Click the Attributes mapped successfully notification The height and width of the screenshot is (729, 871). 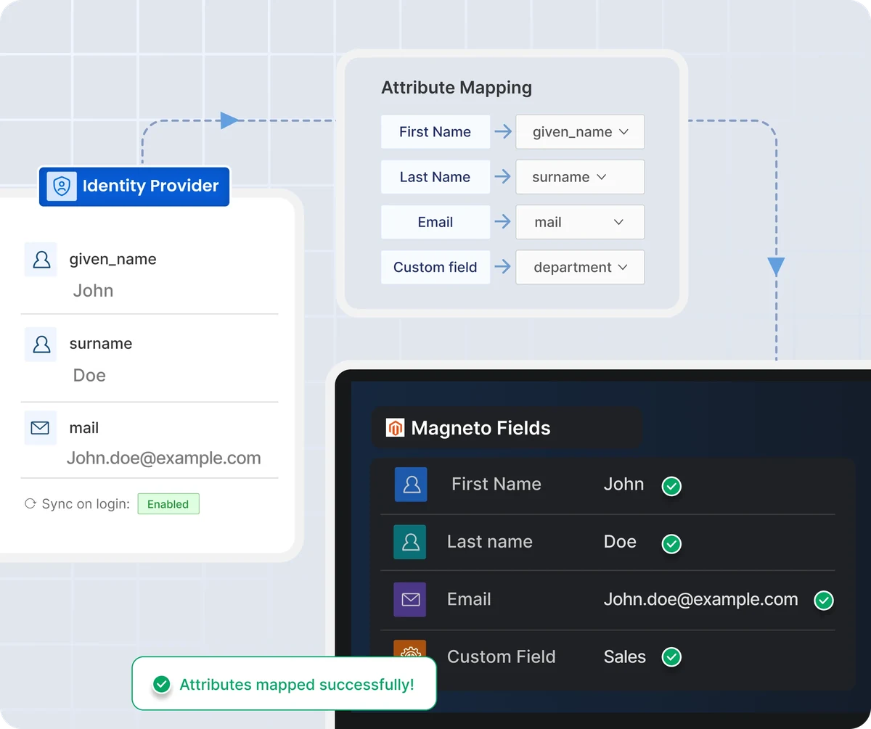(x=284, y=684)
